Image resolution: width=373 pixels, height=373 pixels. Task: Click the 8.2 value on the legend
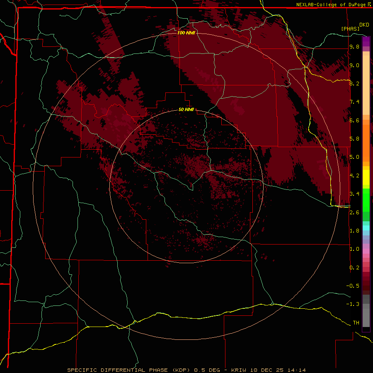354,83
